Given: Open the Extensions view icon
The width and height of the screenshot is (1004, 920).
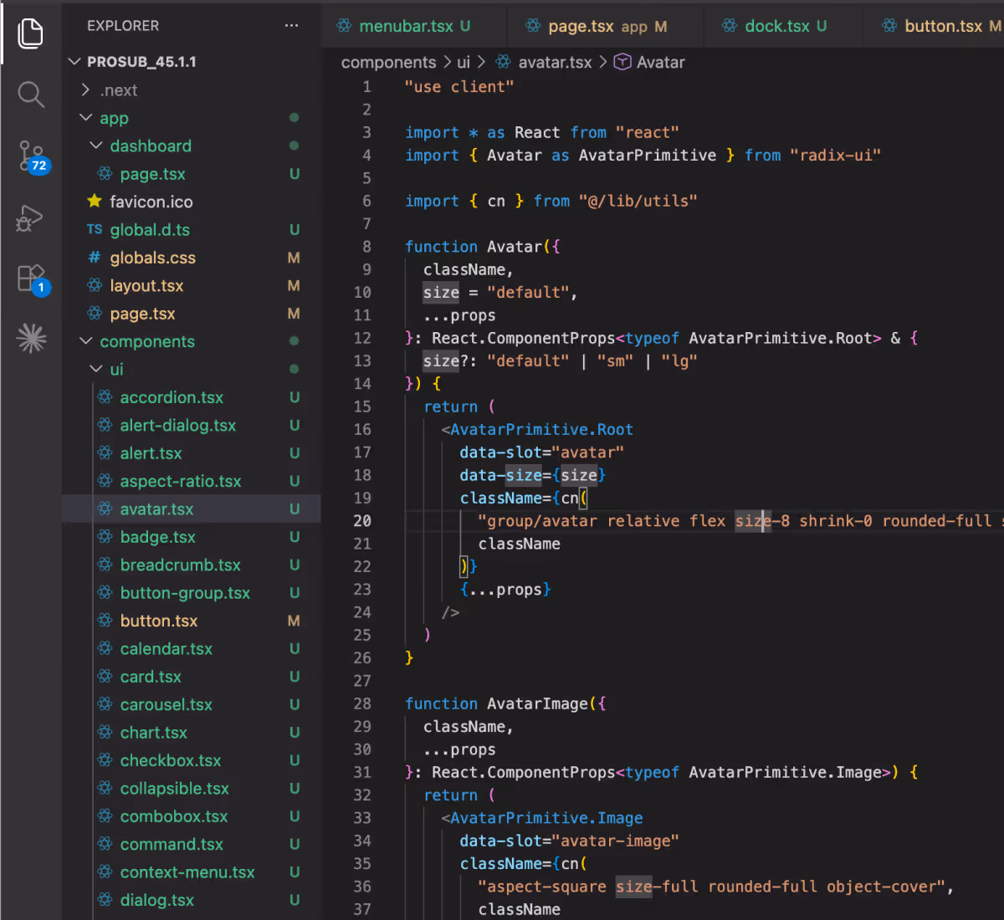Looking at the screenshot, I should pos(33,279).
